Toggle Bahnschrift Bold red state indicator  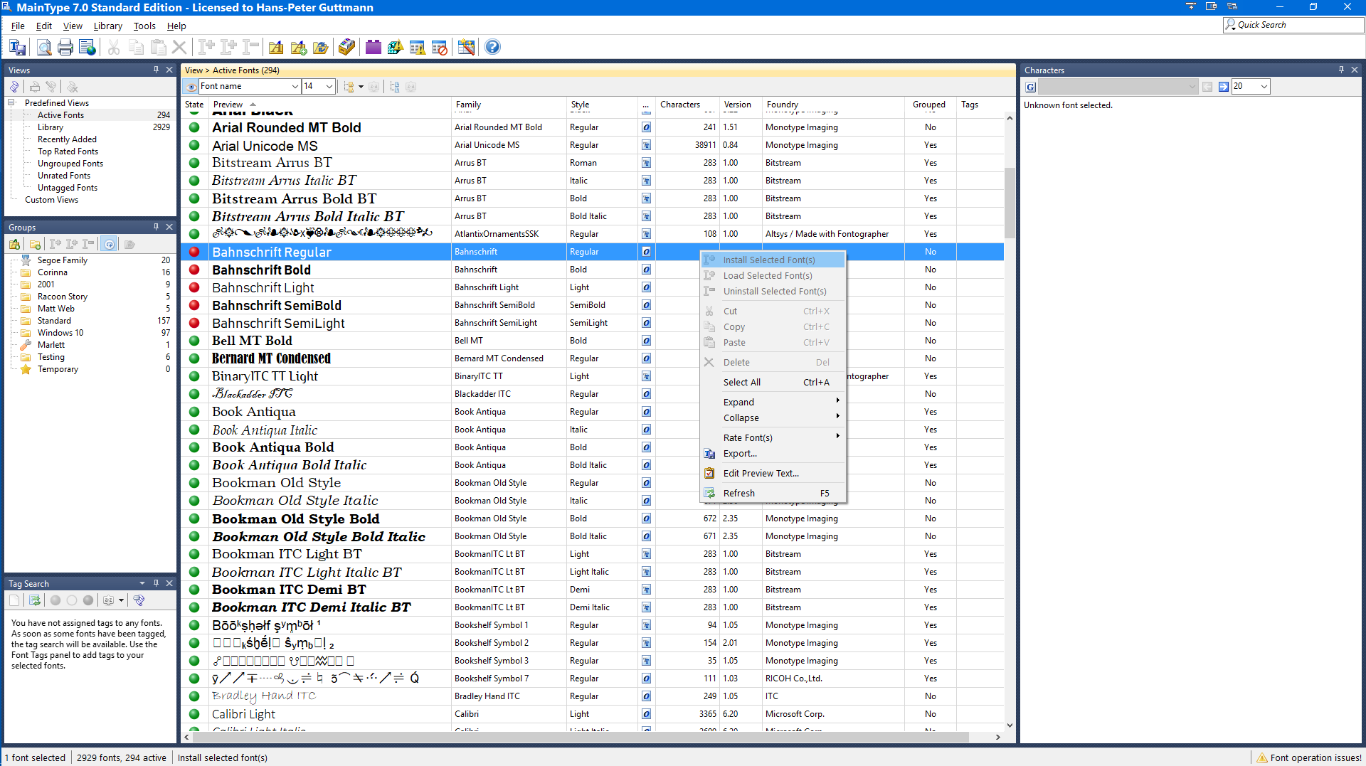coord(194,270)
